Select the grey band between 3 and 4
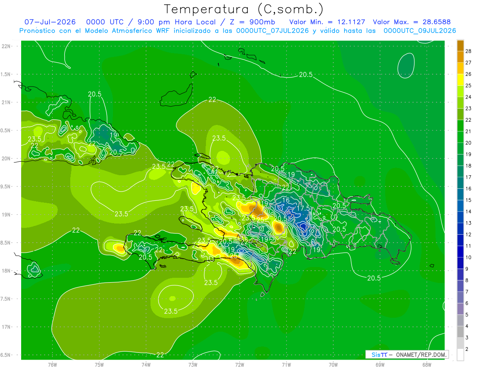The image size is (479, 370). point(460,332)
